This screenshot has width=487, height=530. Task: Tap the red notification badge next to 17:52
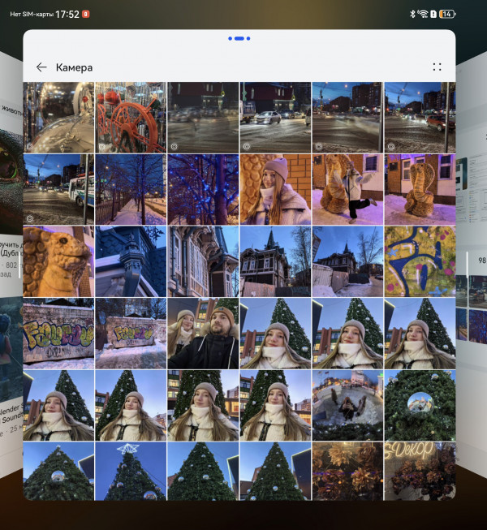(86, 14)
